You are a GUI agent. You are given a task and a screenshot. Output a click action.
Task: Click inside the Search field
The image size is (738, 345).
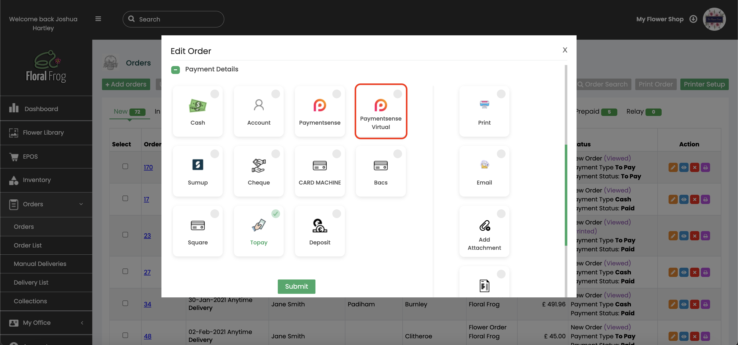tap(173, 19)
